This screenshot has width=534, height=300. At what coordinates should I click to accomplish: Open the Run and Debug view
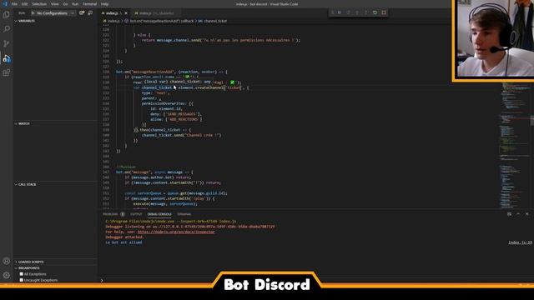(6, 58)
